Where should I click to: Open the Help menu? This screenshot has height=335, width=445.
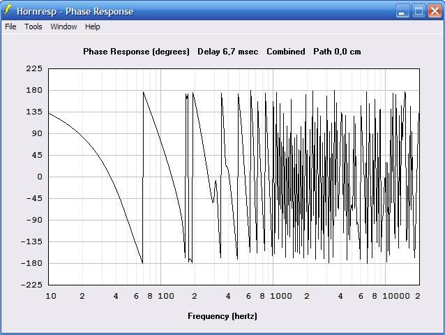(x=93, y=27)
